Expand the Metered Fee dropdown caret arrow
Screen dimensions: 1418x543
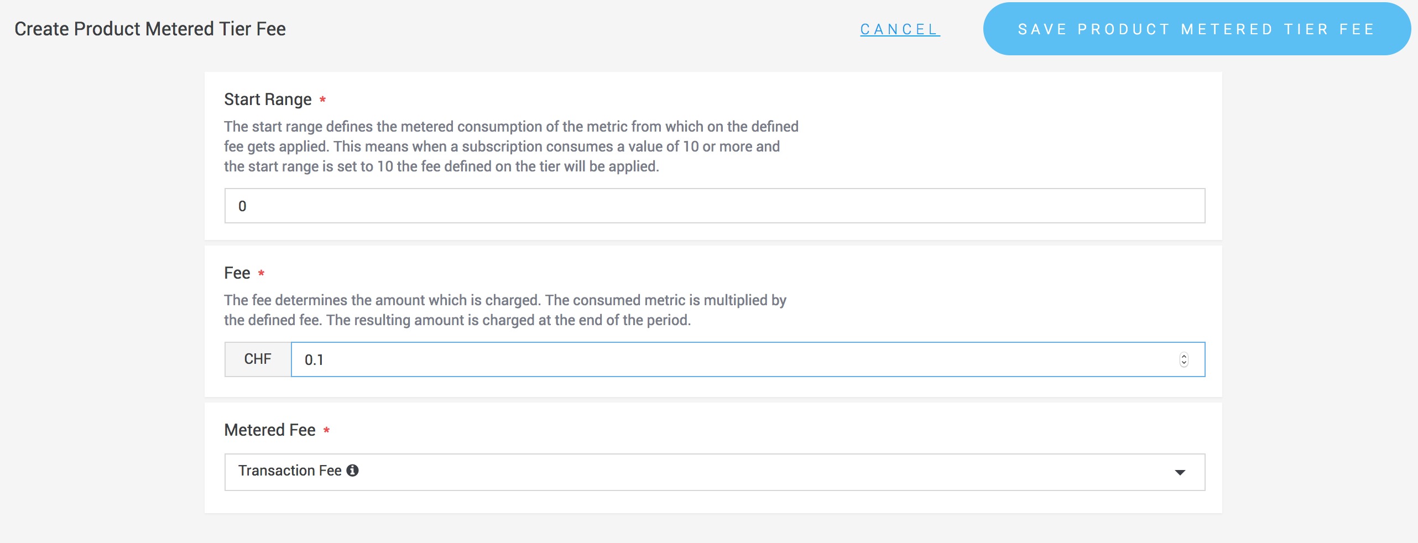point(1180,472)
